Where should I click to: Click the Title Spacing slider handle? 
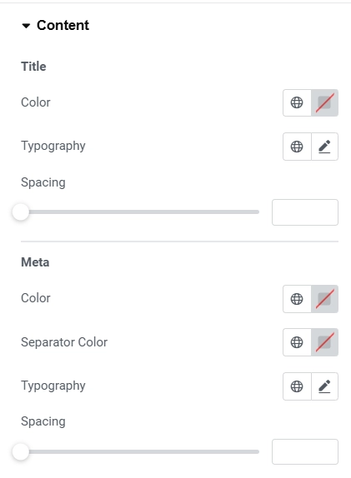[x=21, y=212]
